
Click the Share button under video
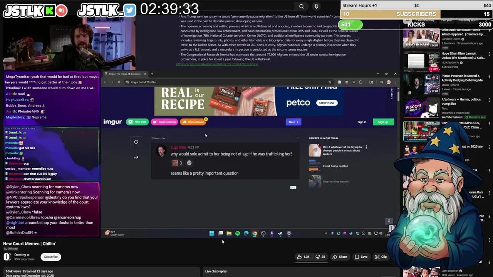click(340, 257)
